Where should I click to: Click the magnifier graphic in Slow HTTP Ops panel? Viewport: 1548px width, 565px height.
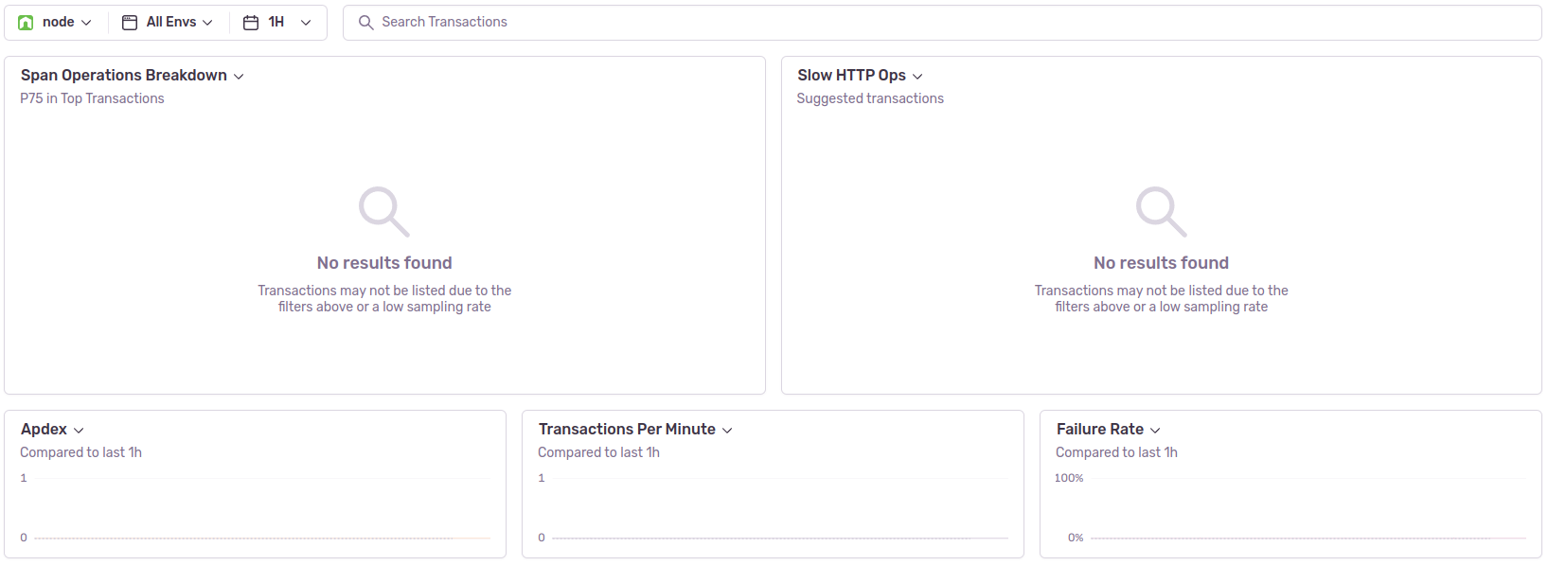point(1160,210)
